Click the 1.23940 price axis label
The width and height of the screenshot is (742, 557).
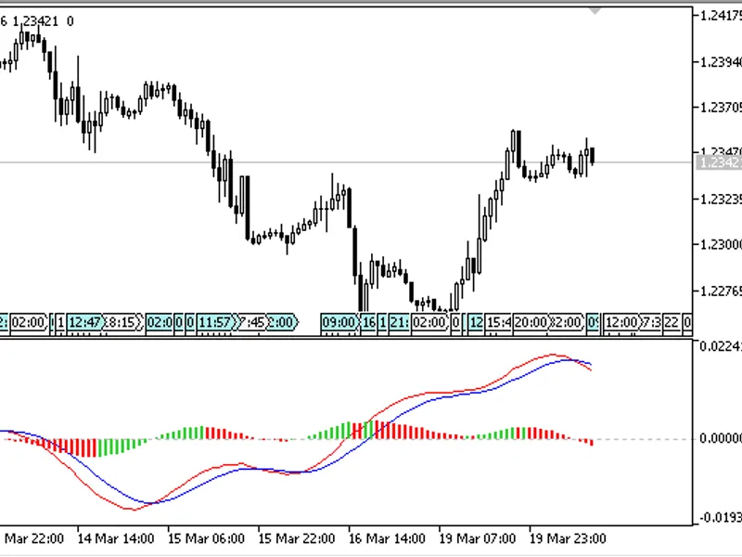coord(721,62)
